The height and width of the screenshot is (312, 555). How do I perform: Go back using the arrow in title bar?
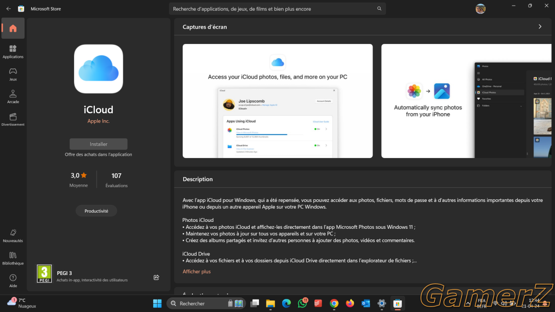click(x=8, y=9)
